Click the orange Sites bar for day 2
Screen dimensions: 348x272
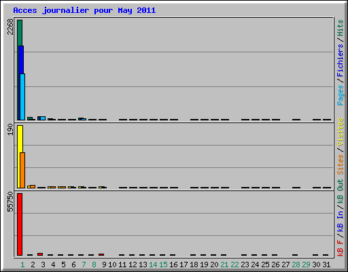pos(33,186)
